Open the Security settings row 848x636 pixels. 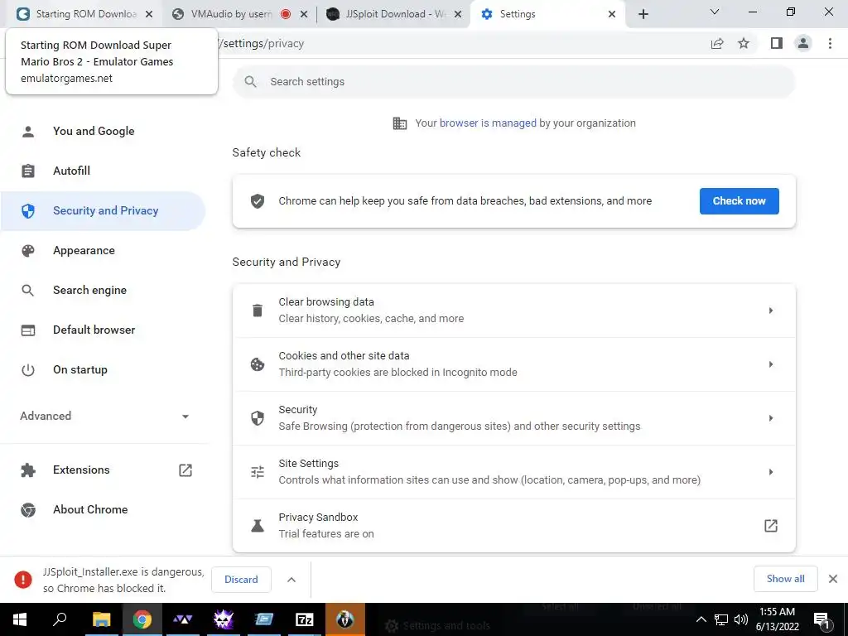pos(513,418)
